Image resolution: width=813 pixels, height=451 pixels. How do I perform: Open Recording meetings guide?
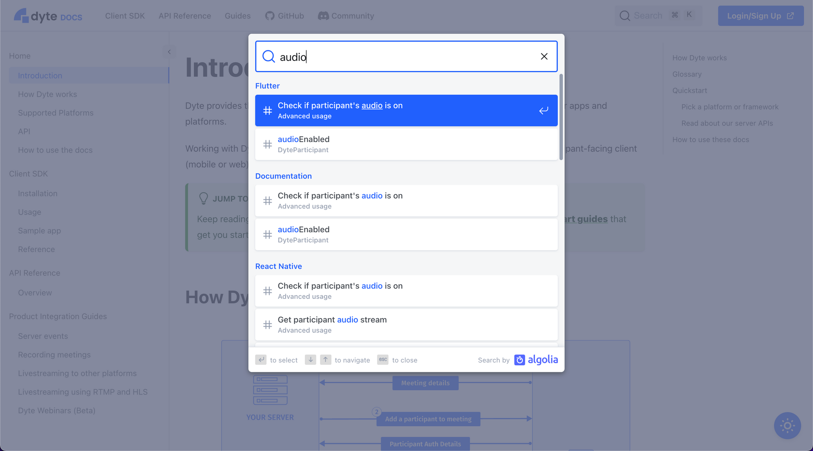pos(54,355)
